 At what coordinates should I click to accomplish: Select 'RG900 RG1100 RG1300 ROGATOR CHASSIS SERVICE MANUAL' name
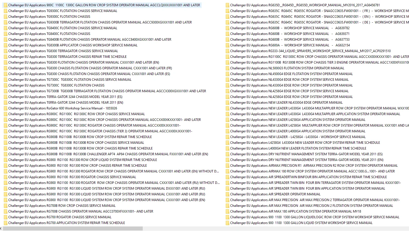point(72,177)
